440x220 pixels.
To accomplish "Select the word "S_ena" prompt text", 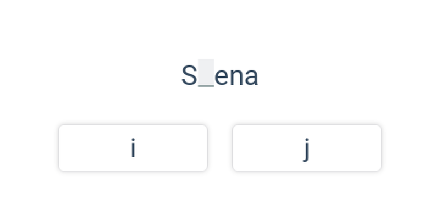I will tap(219, 75).
